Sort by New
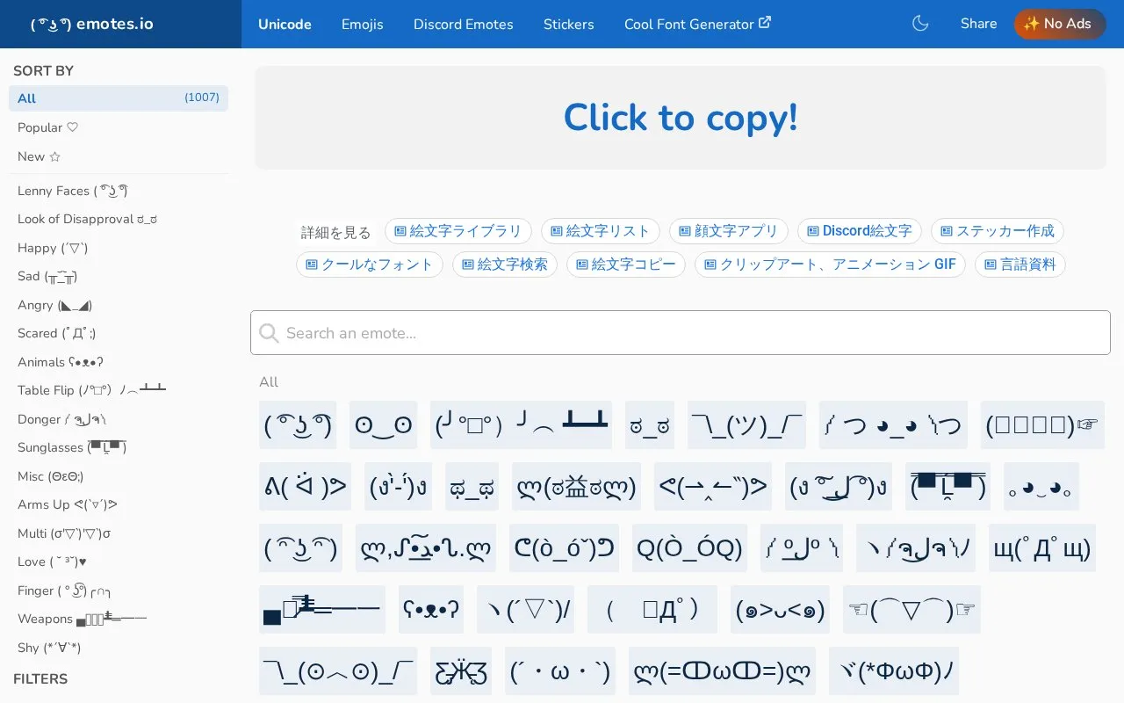The width and height of the screenshot is (1124, 703). click(119, 156)
